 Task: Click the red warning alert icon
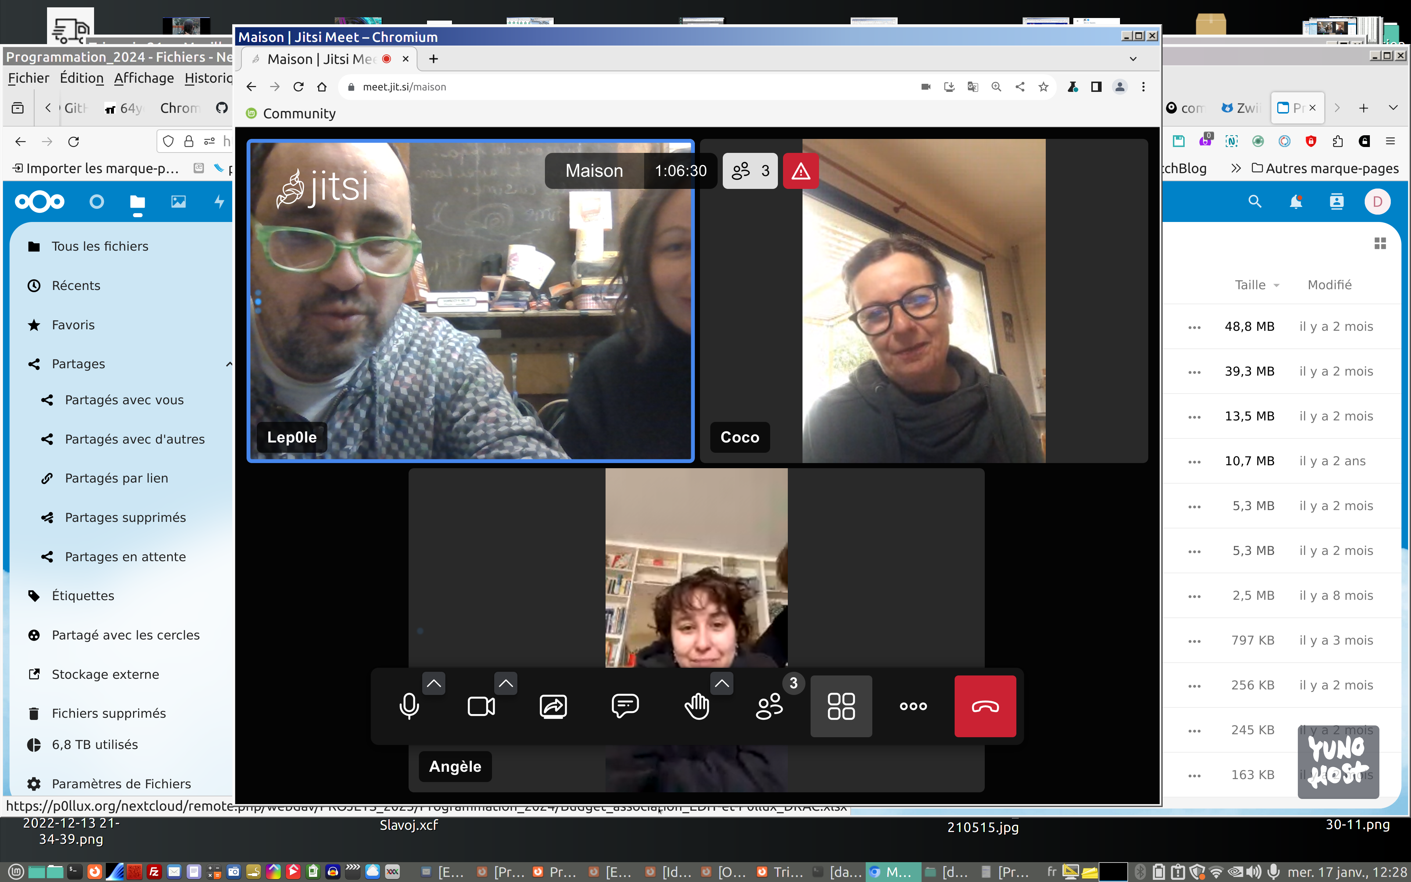coord(801,171)
